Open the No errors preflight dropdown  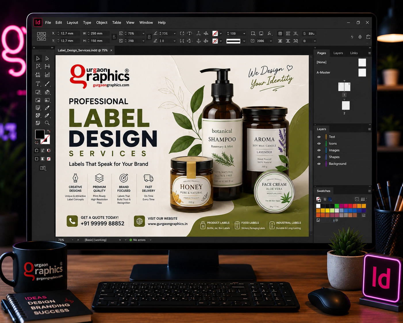tap(151, 240)
